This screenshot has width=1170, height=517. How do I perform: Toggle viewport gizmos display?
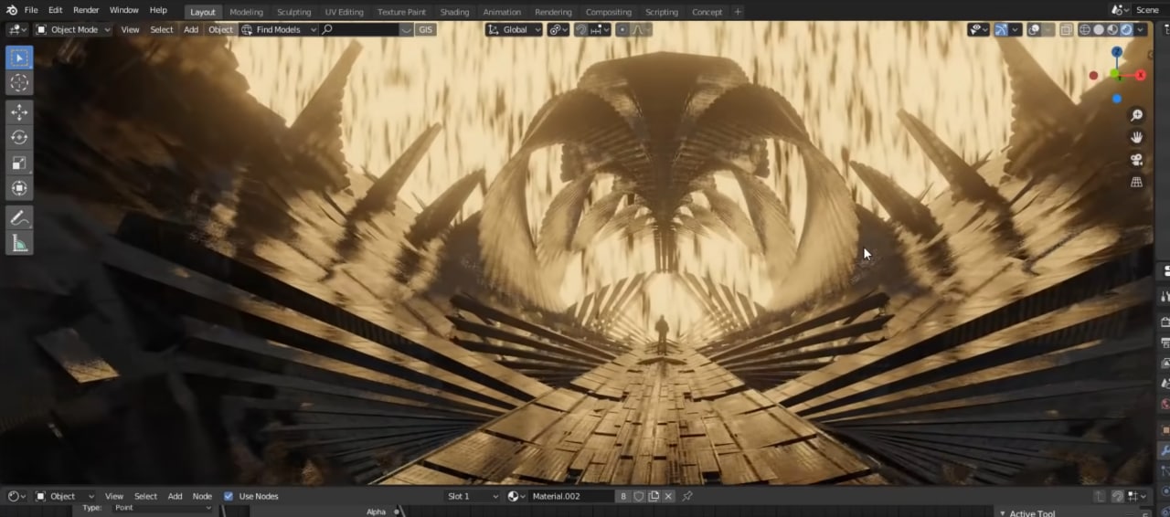(x=1001, y=29)
